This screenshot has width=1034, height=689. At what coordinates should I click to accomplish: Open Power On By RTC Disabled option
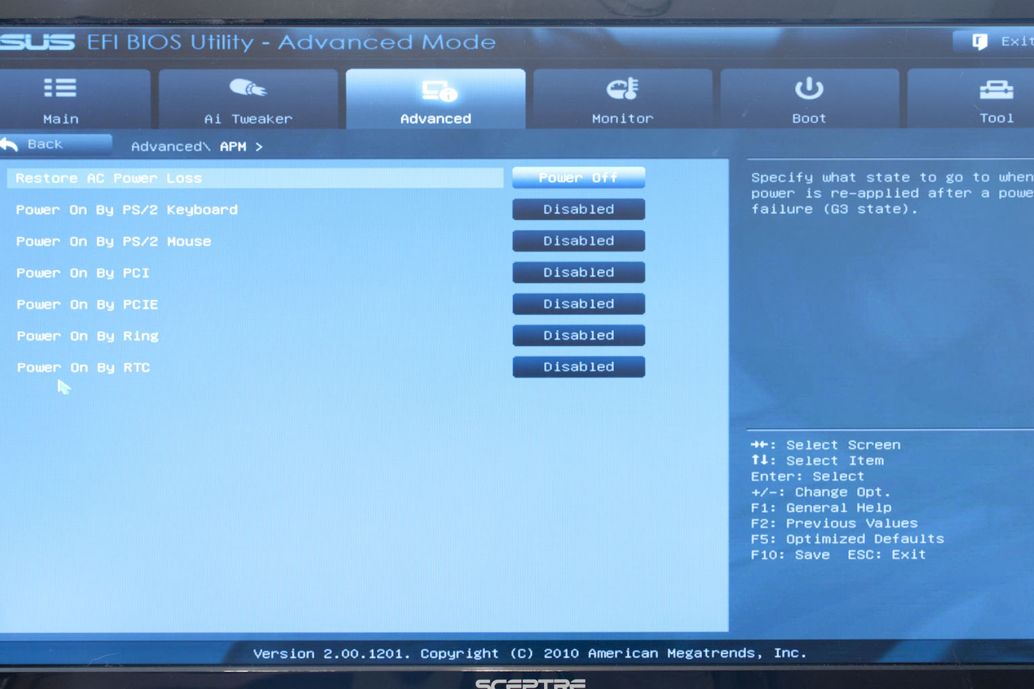[579, 367]
